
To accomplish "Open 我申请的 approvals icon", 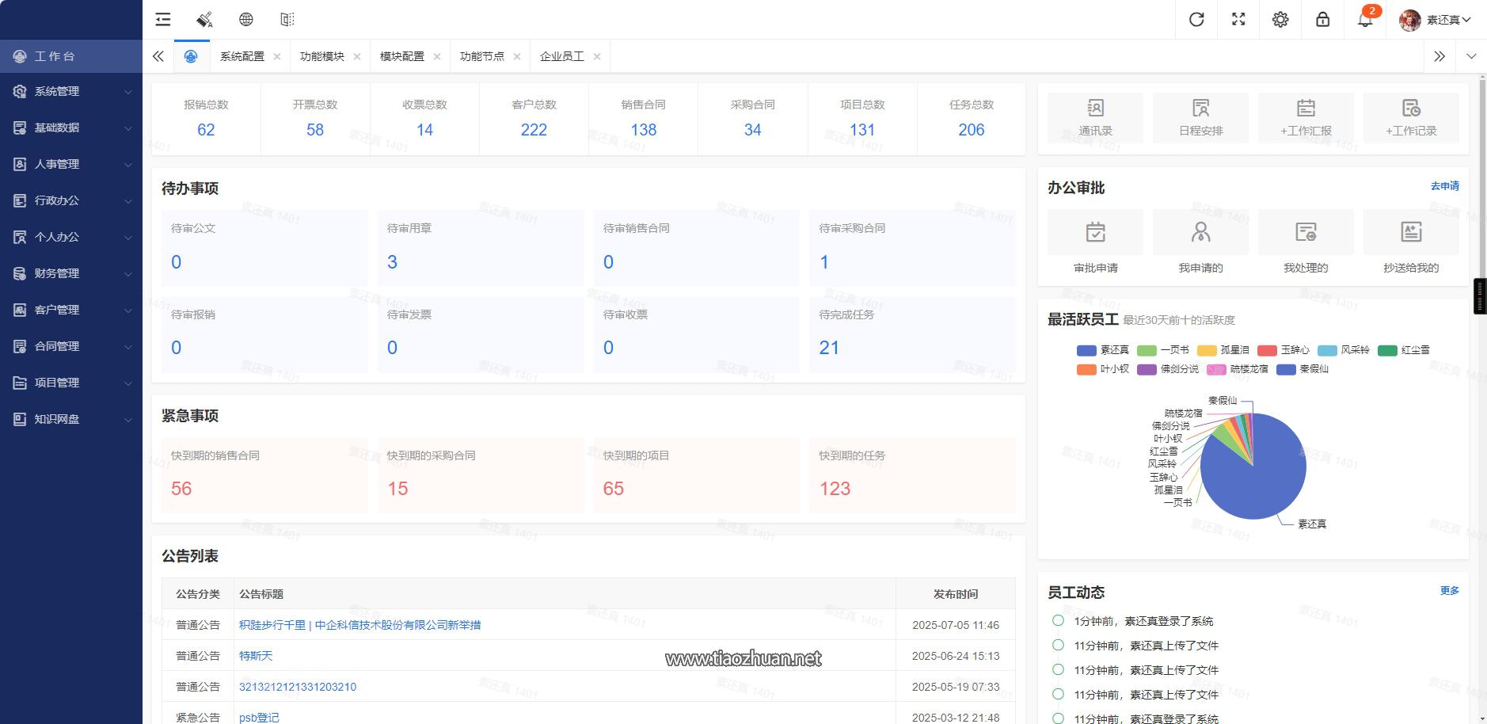I will [1200, 232].
